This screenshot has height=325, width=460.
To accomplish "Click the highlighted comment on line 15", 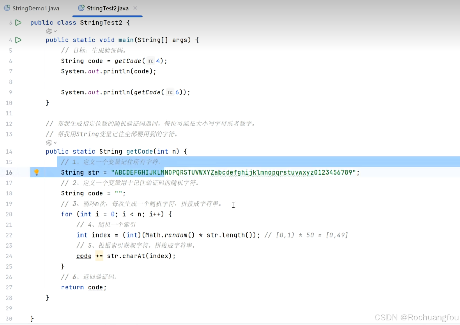I will point(111,162).
